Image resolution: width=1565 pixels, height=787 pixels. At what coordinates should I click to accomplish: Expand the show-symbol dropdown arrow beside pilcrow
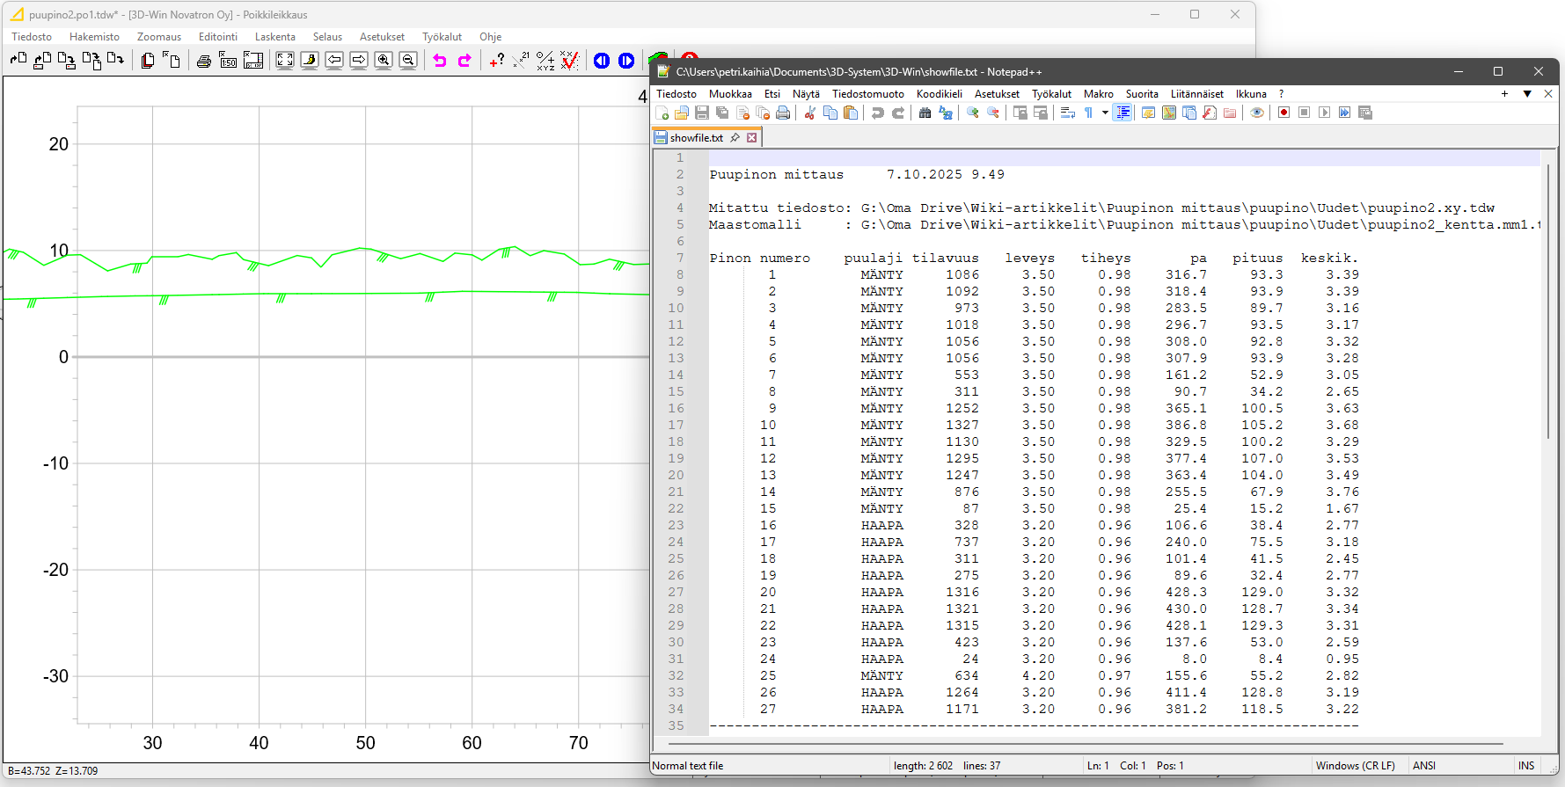1105,113
